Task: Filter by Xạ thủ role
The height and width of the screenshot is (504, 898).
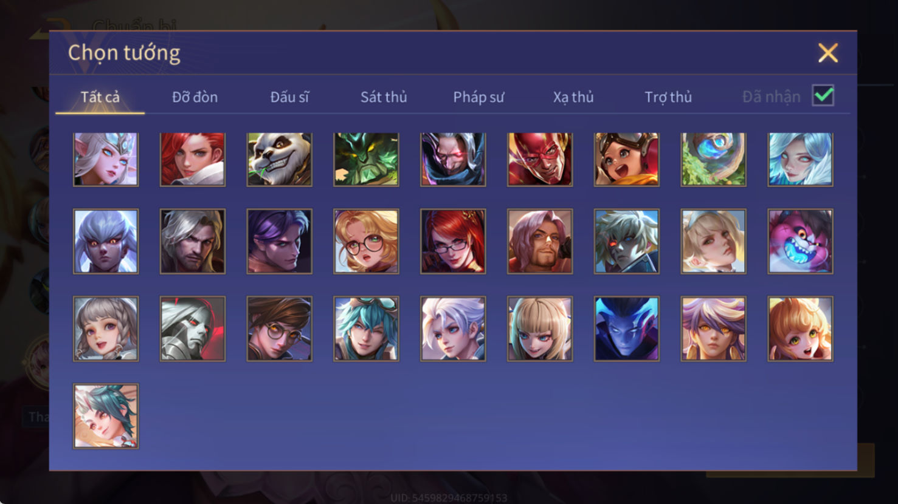Action: pyautogui.click(x=573, y=97)
